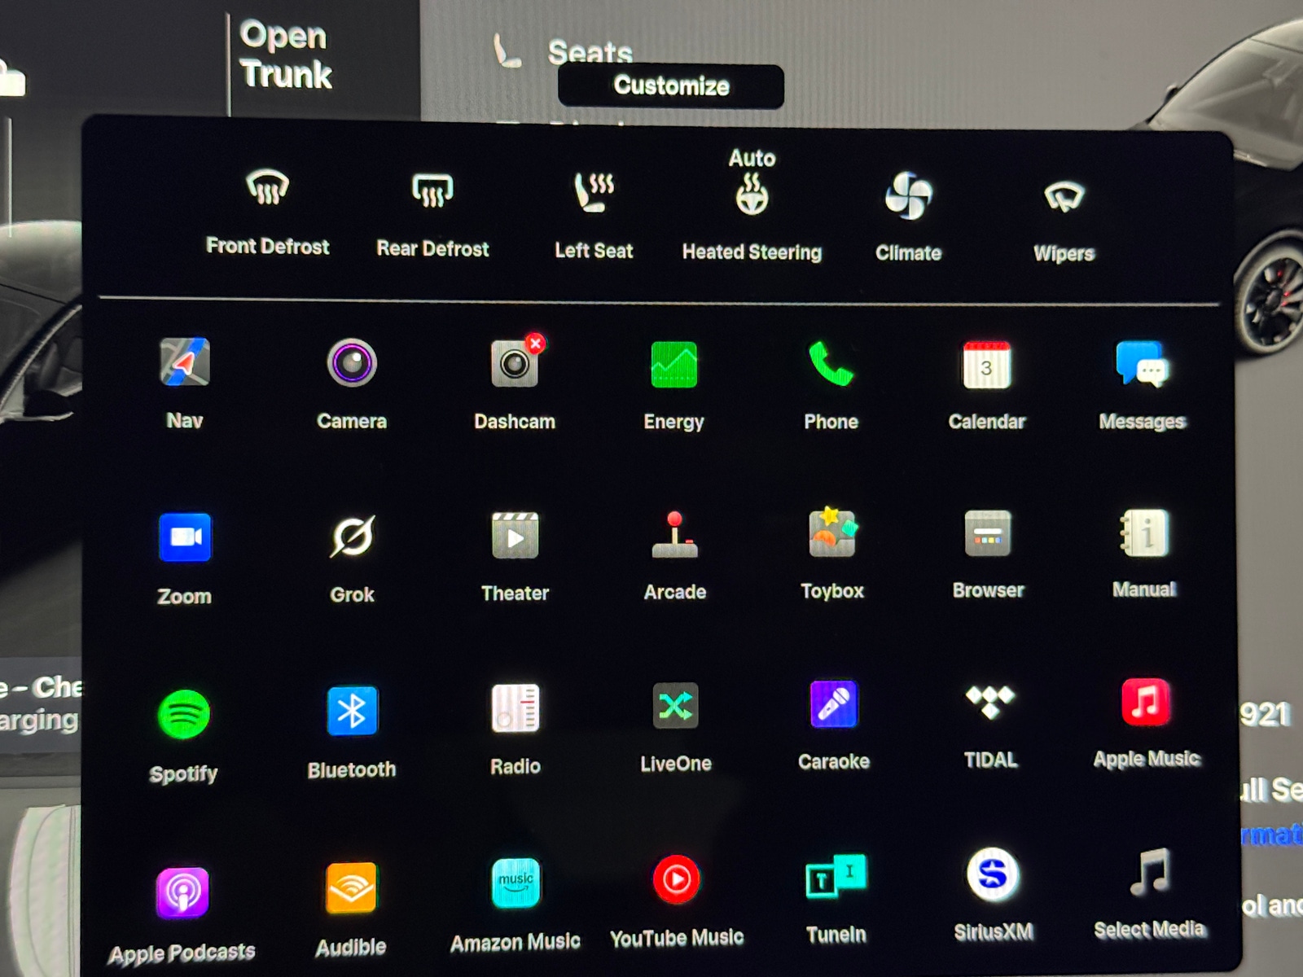The image size is (1303, 977).
Task: Launch YouTube Music
Action: click(676, 879)
